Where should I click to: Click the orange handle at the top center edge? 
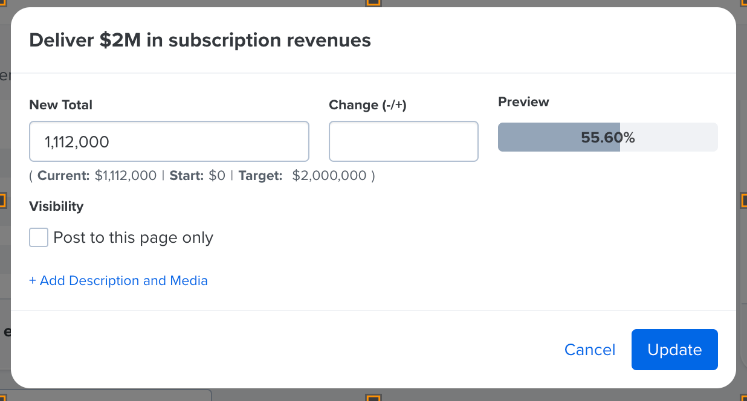click(x=373, y=2)
